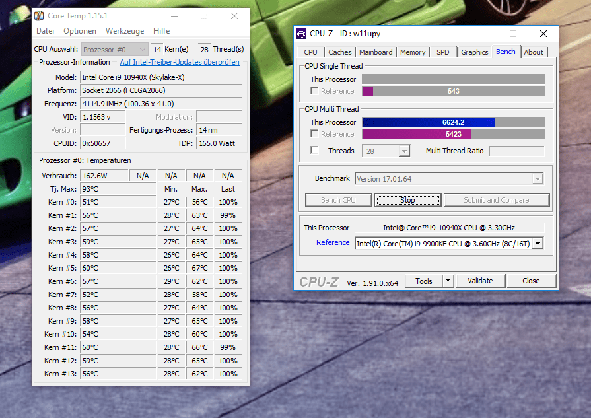Close the Core Temp window
This screenshot has height=418, width=591.
click(x=234, y=16)
